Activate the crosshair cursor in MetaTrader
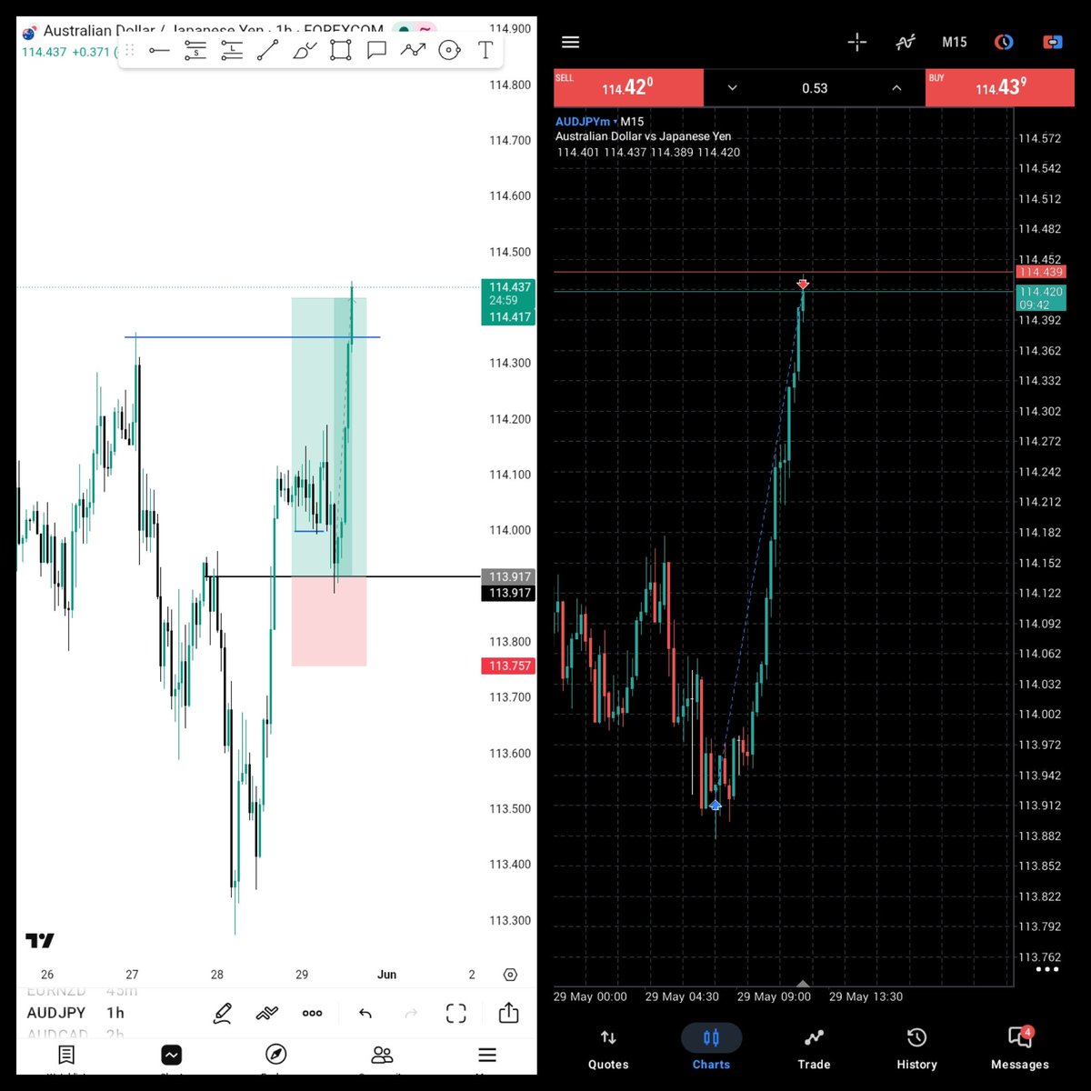Viewport: 1091px width, 1091px height. click(x=857, y=42)
